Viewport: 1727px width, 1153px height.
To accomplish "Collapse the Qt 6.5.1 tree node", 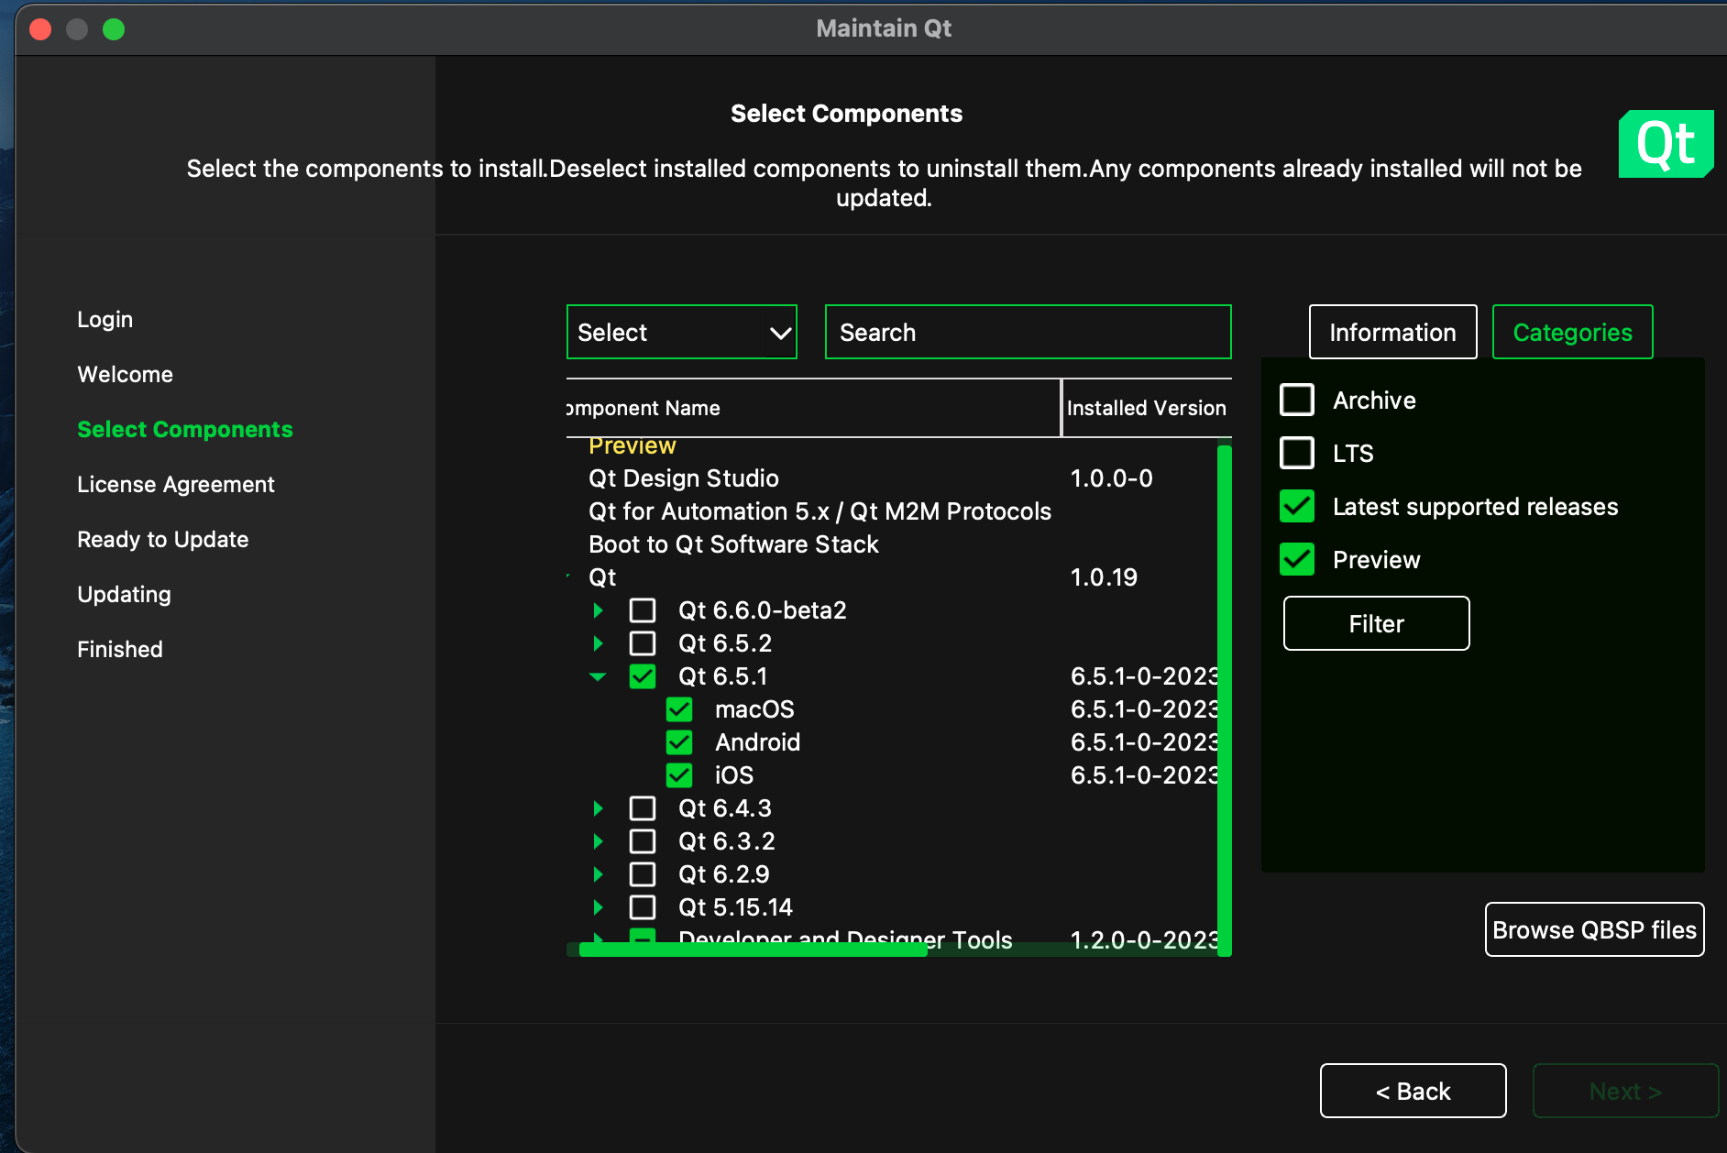I will 598,676.
